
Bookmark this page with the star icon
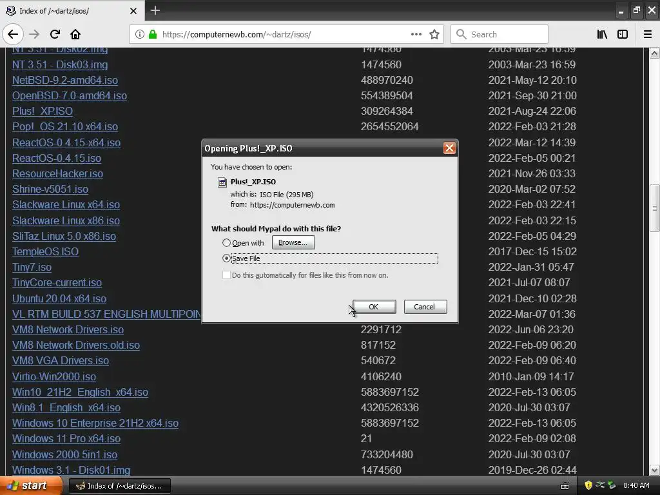(x=434, y=34)
